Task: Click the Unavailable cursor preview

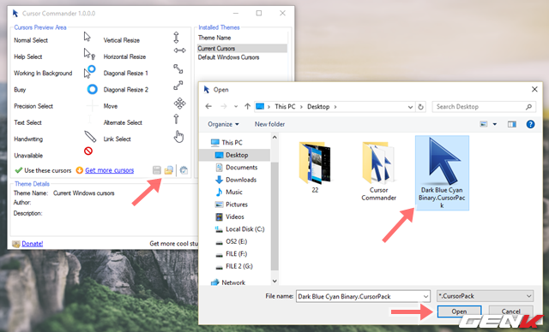Action: (88, 151)
